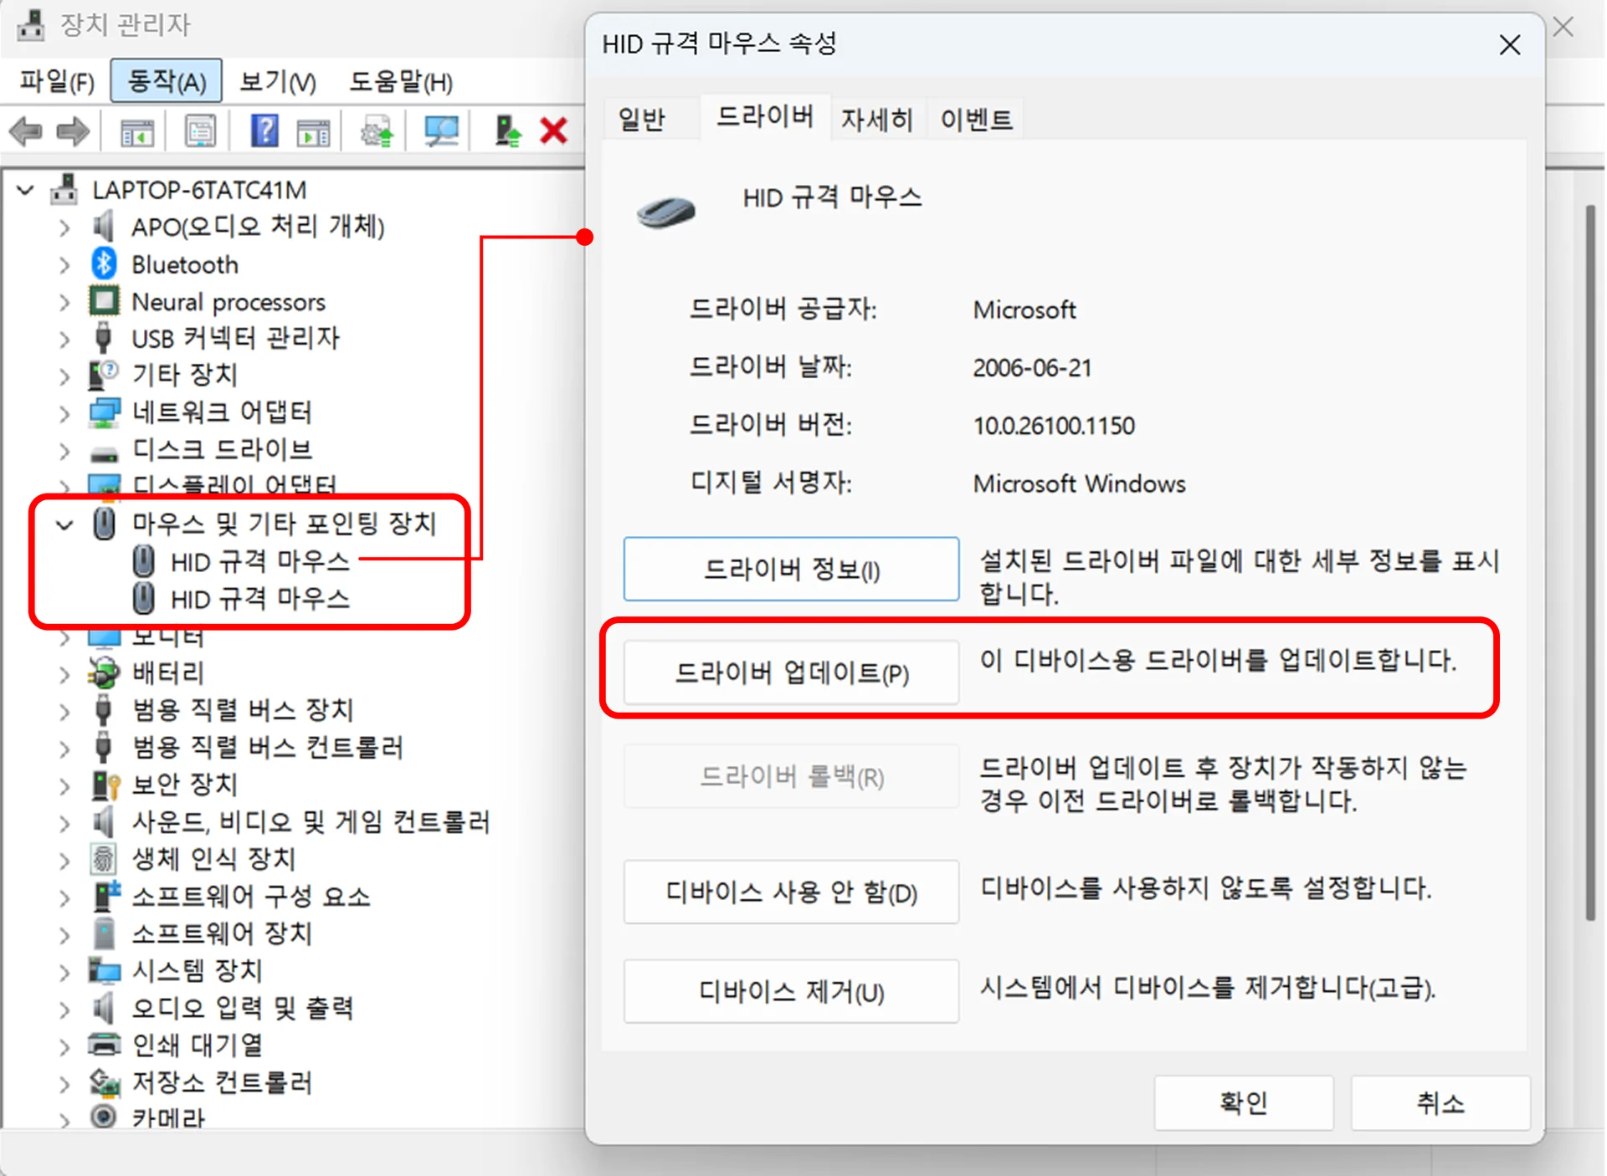Expand the 네트워크 어댑터 category
This screenshot has height=1176, width=1607.
64,412
